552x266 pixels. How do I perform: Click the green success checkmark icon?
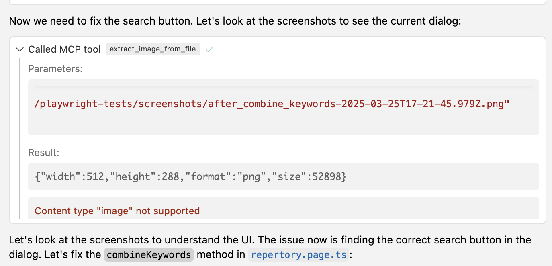tap(209, 49)
